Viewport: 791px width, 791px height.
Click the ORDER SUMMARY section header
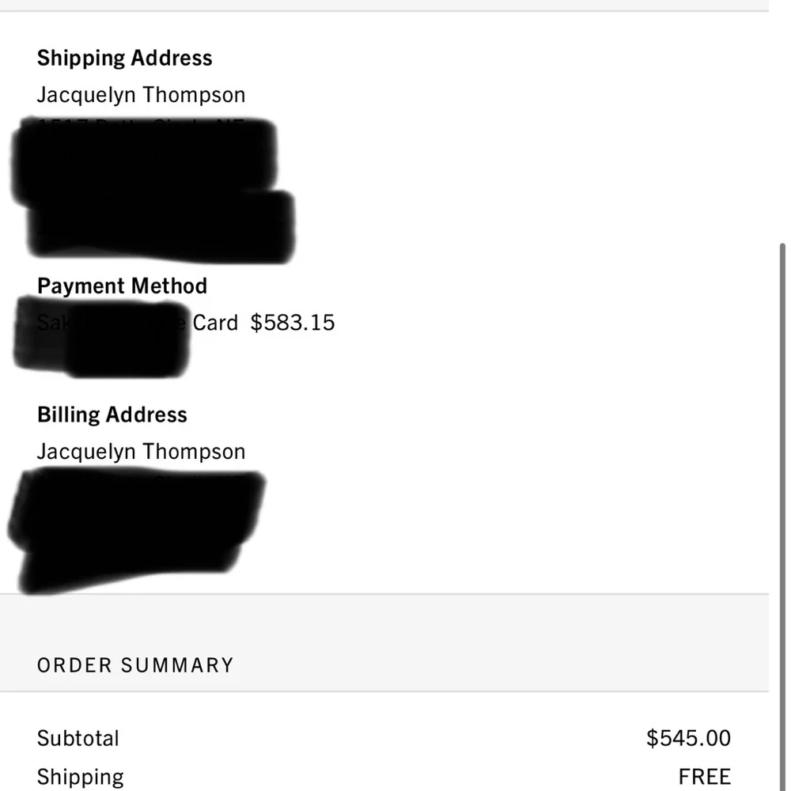pos(135,665)
